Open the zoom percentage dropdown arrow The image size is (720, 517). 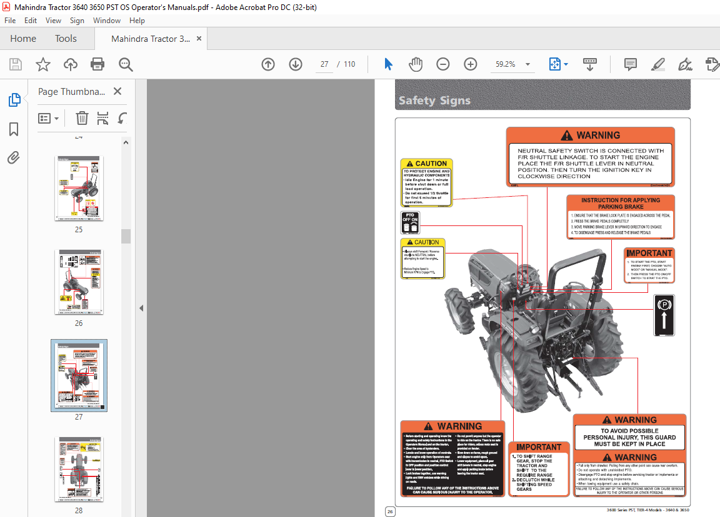click(x=527, y=64)
